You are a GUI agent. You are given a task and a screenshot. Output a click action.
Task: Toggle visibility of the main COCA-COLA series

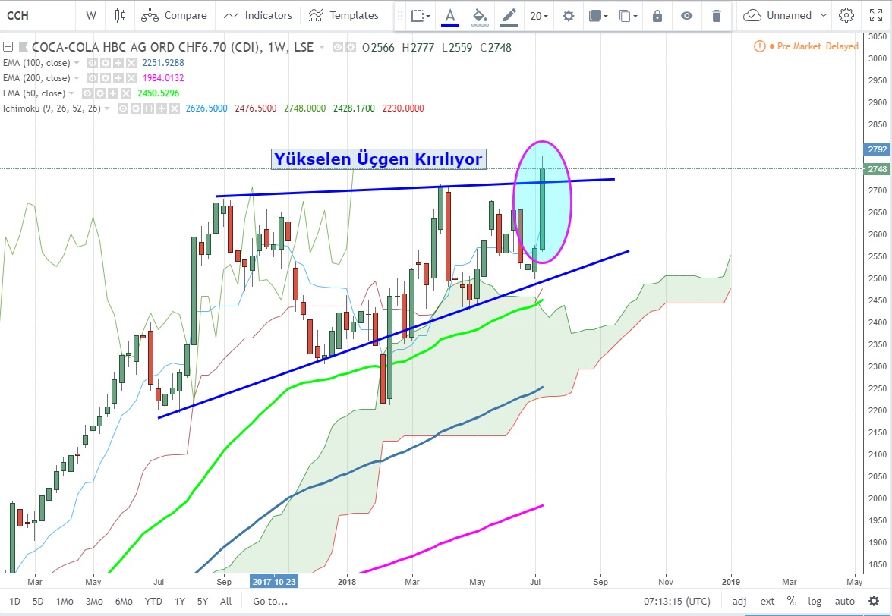tap(338, 47)
